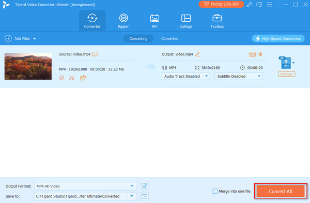This screenshot has width=310, height=203.
Task: Close the Tipard window
Action: pos(306,4)
